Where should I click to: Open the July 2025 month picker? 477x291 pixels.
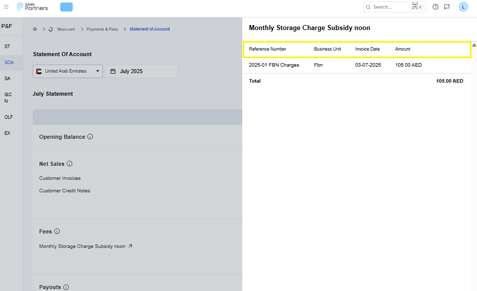click(141, 72)
